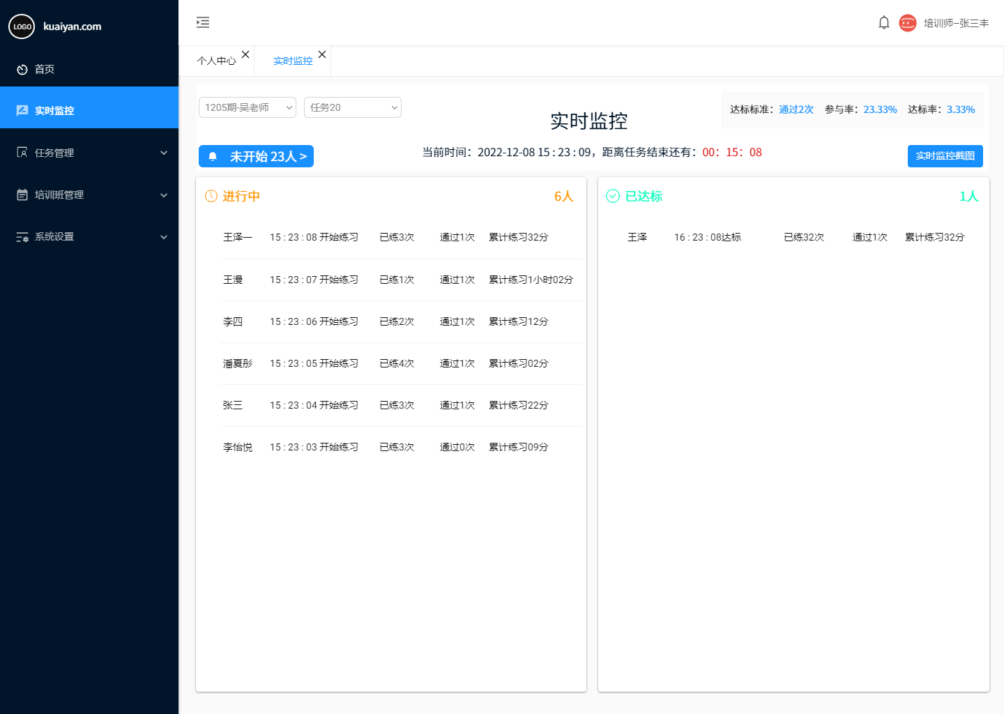Click the round LOGO icon
This screenshot has width=1004, height=714.
(22, 26)
